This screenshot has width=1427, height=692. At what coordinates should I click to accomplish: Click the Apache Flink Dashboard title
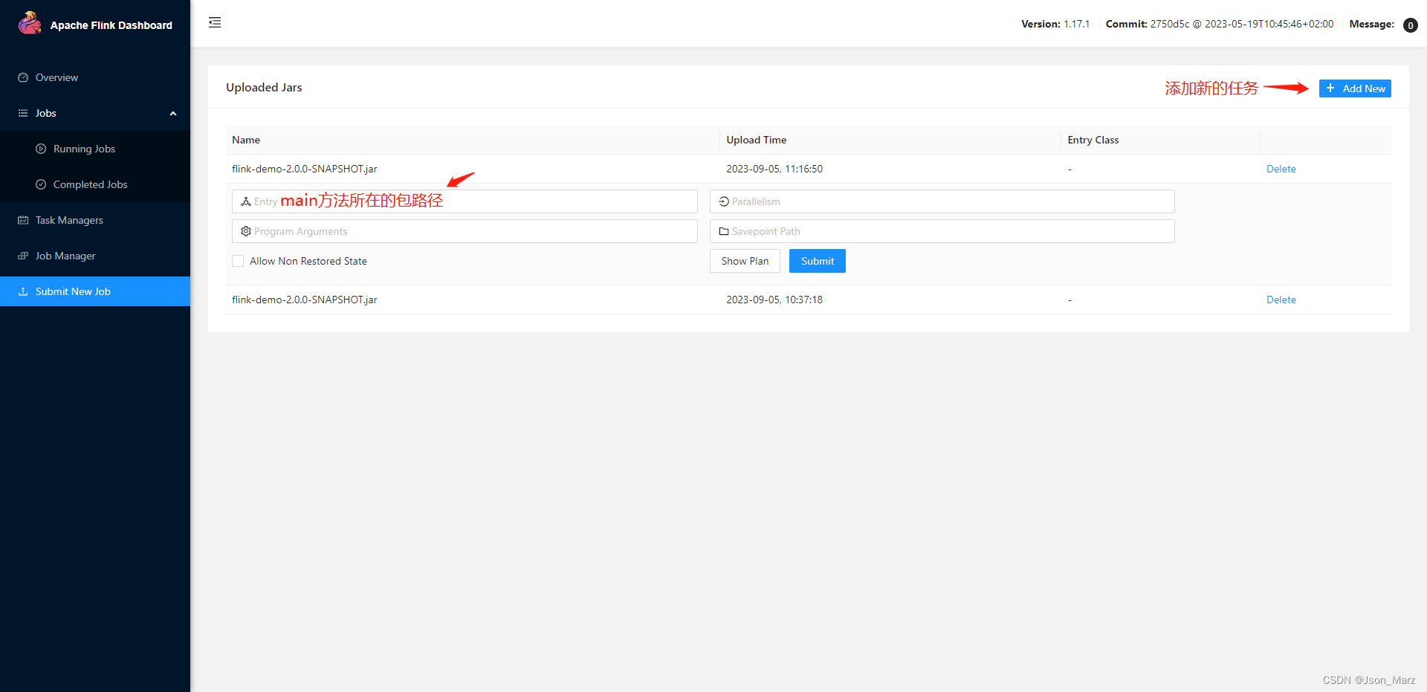tap(111, 25)
